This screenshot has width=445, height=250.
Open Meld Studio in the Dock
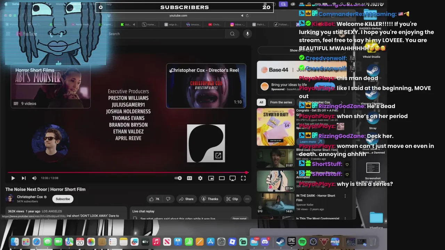coord(335,242)
